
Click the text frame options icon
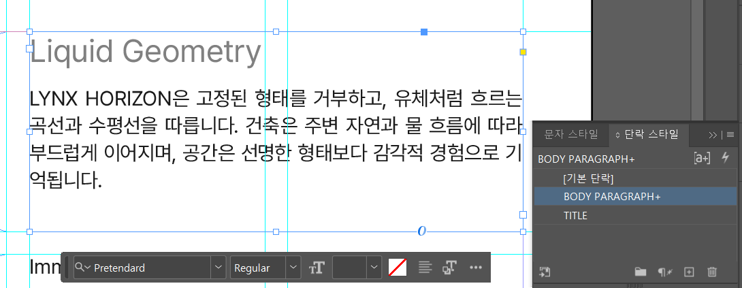click(x=449, y=268)
